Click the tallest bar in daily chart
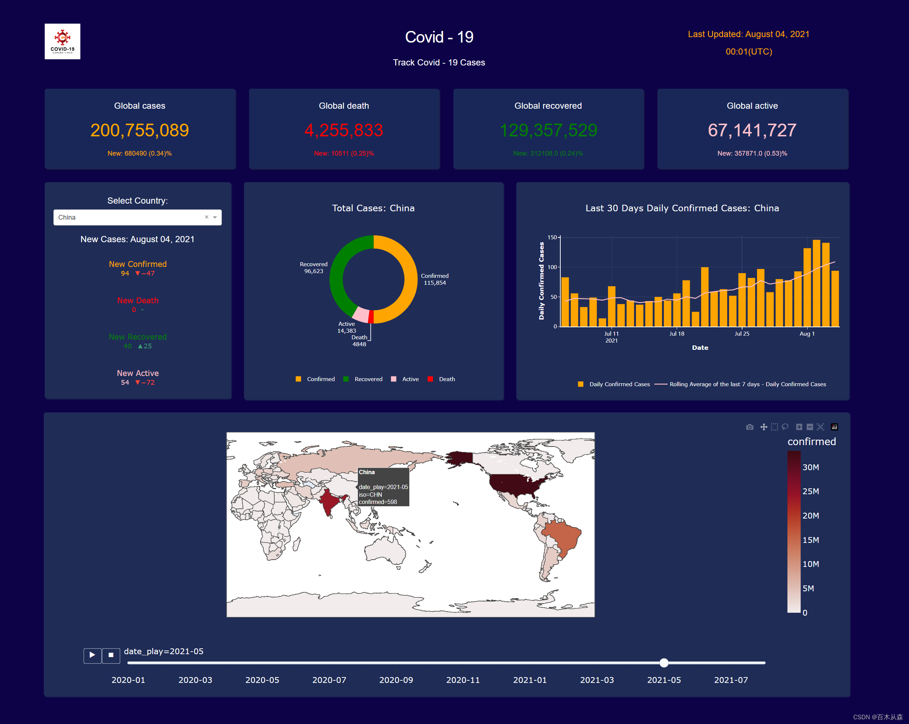The image size is (909, 724). (816, 283)
